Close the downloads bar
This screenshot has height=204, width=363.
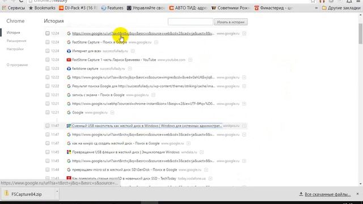pyautogui.click(x=357, y=194)
